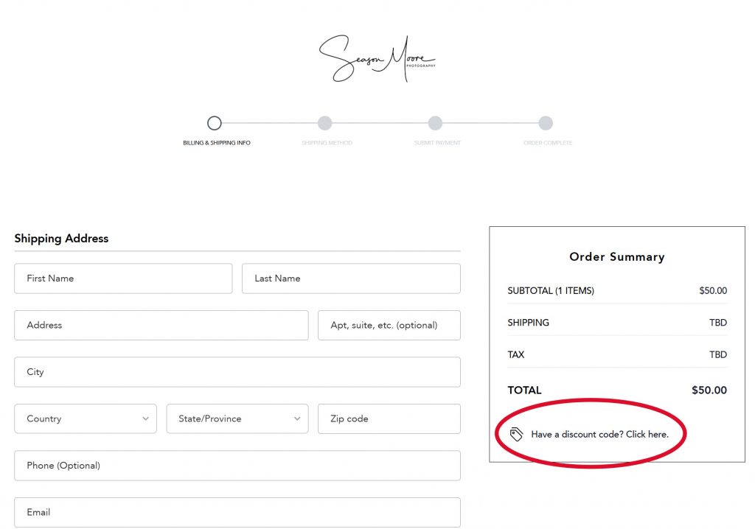The image size is (755, 529).
Task: Select the Address input field
Action: [161, 325]
